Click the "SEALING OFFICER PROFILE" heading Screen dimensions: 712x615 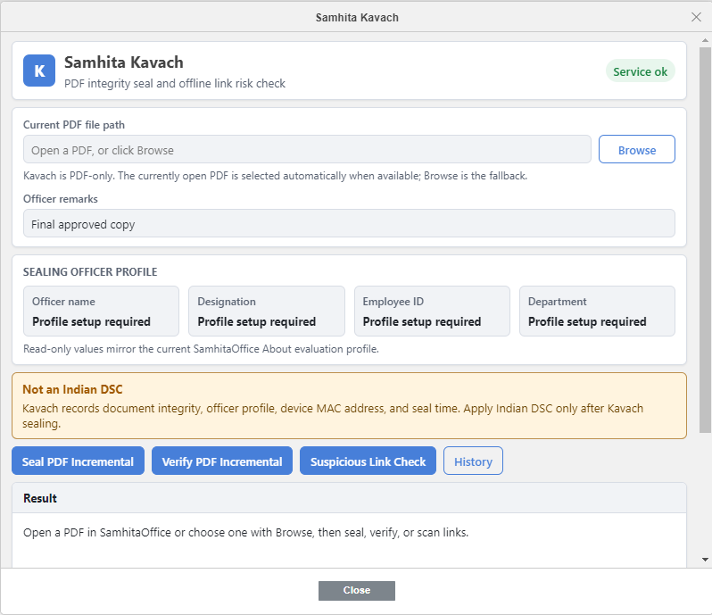(90, 271)
